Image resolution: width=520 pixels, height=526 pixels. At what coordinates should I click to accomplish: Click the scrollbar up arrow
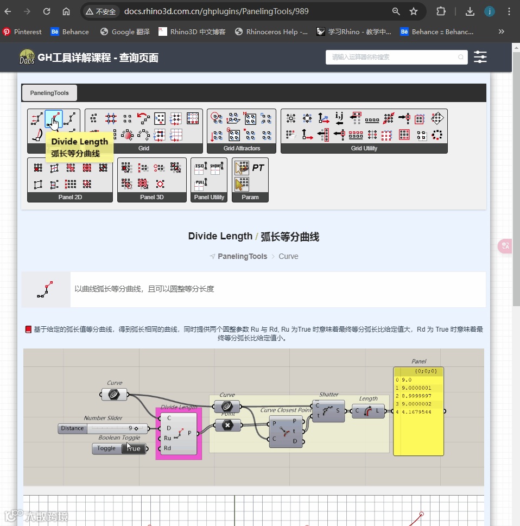pos(516,48)
